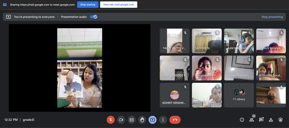This screenshot has height=128, width=289.
Task: Open more options three-dot menu
Action: point(163,120)
